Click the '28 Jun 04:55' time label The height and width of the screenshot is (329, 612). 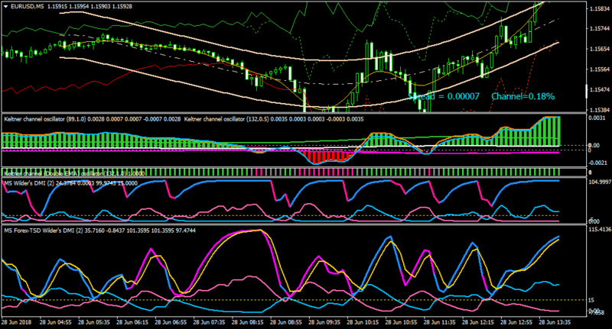[x=55, y=322]
